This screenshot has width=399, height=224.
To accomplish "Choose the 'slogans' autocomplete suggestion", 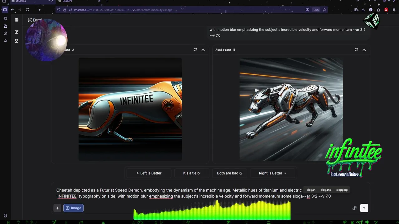I will coord(326,190).
